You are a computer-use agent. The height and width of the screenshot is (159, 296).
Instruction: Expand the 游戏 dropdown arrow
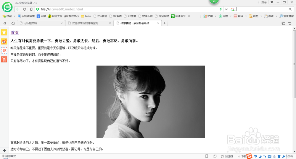[276, 16]
